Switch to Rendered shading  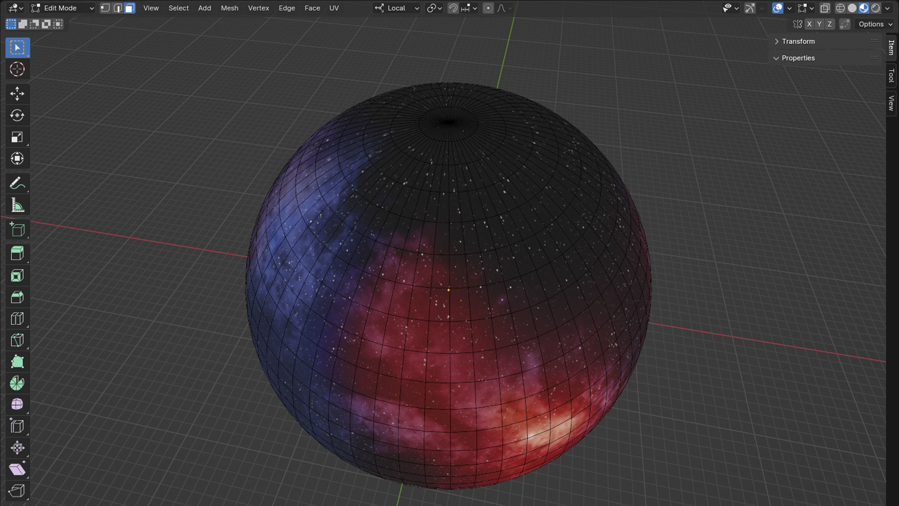[876, 8]
